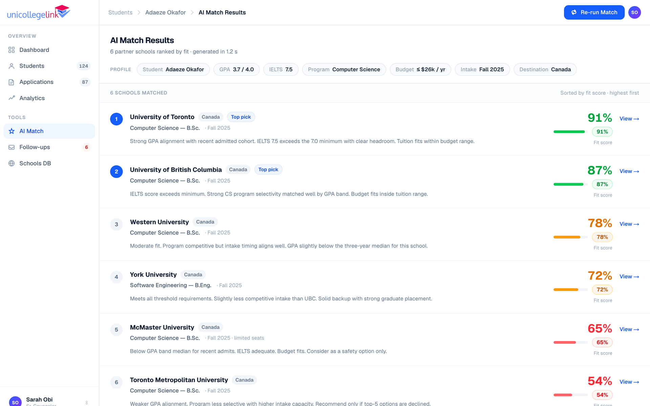Viewport: 650px width, 406px height.
Task: Click the Destination Canada chip
Action: (x=545, y=69)
